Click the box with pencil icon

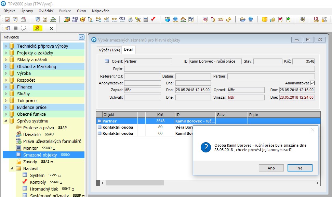point(83,20)
